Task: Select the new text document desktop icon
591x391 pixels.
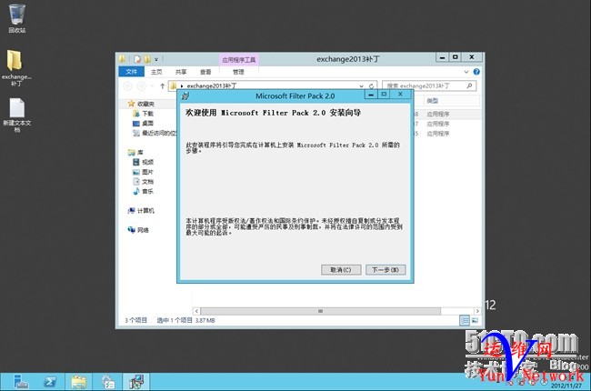Action: 17,115
